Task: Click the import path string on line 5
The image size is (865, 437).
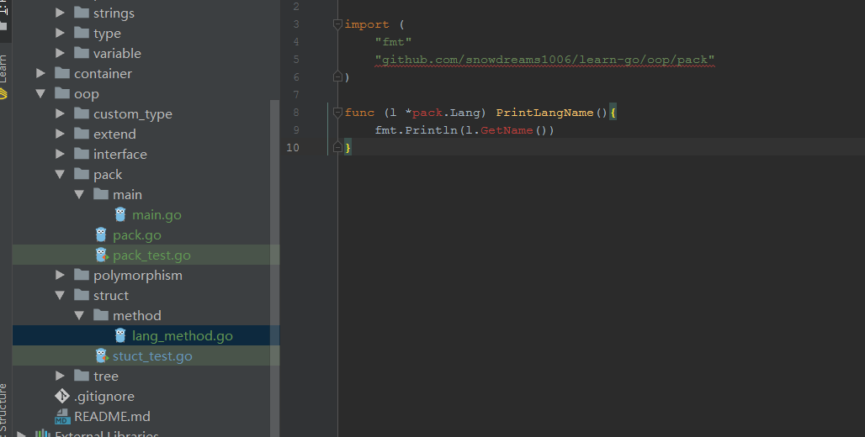Action: (x=544, y=60)
